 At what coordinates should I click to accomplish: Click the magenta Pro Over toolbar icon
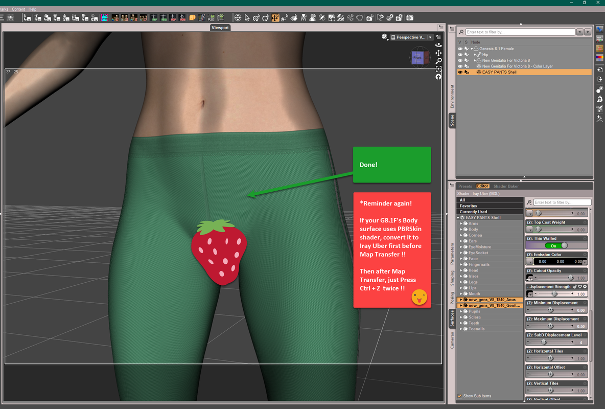[x=105, y=18]
